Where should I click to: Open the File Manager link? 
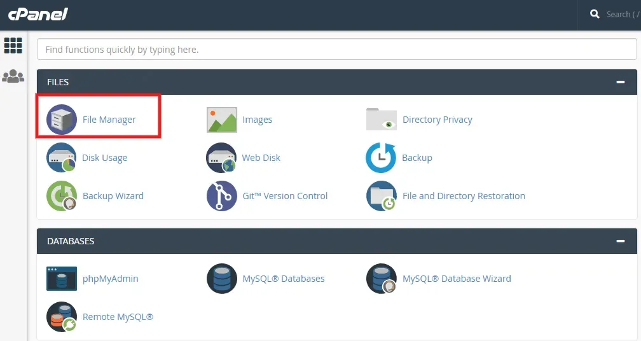(x=109, y=120)
